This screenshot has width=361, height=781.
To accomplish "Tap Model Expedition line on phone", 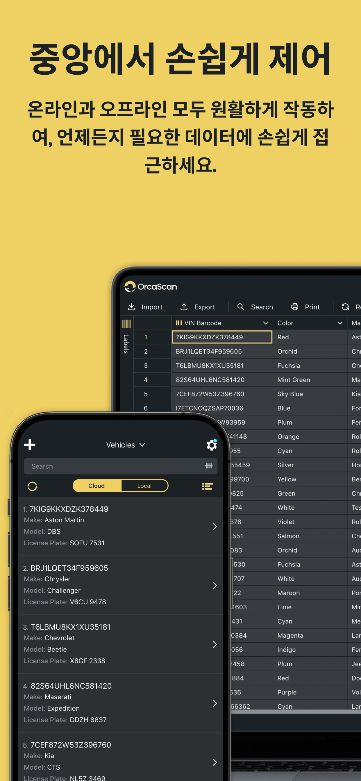I will point(52,708).
